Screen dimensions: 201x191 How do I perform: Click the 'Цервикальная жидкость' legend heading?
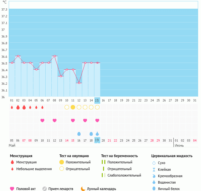[172, 156]
